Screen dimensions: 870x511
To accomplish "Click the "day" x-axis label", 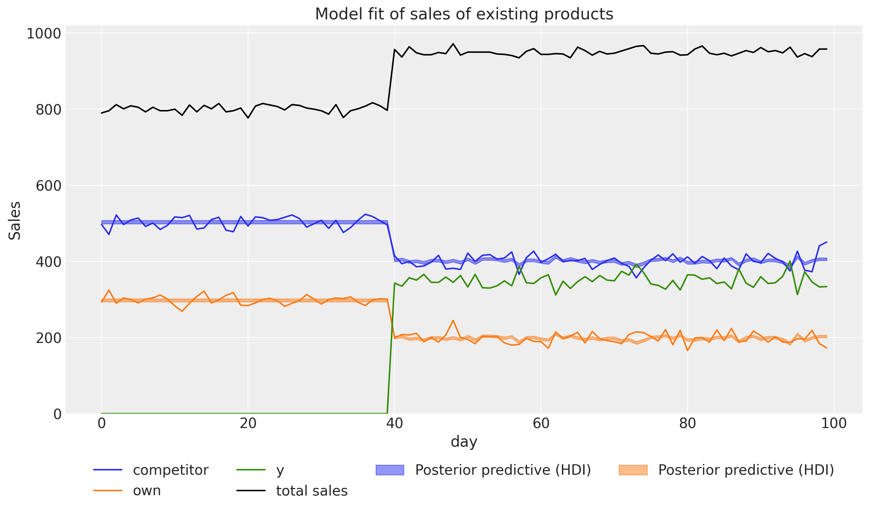I will 464,441.
